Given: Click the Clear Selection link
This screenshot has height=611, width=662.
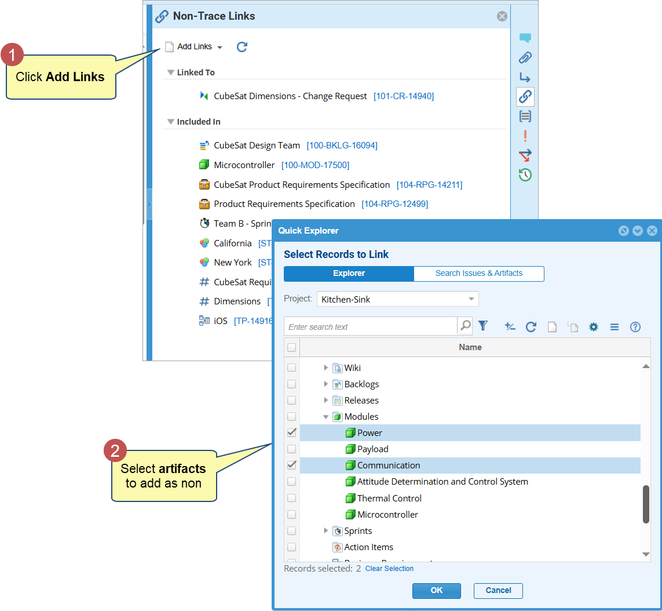Looking at the screenshot, I should 389,569.
